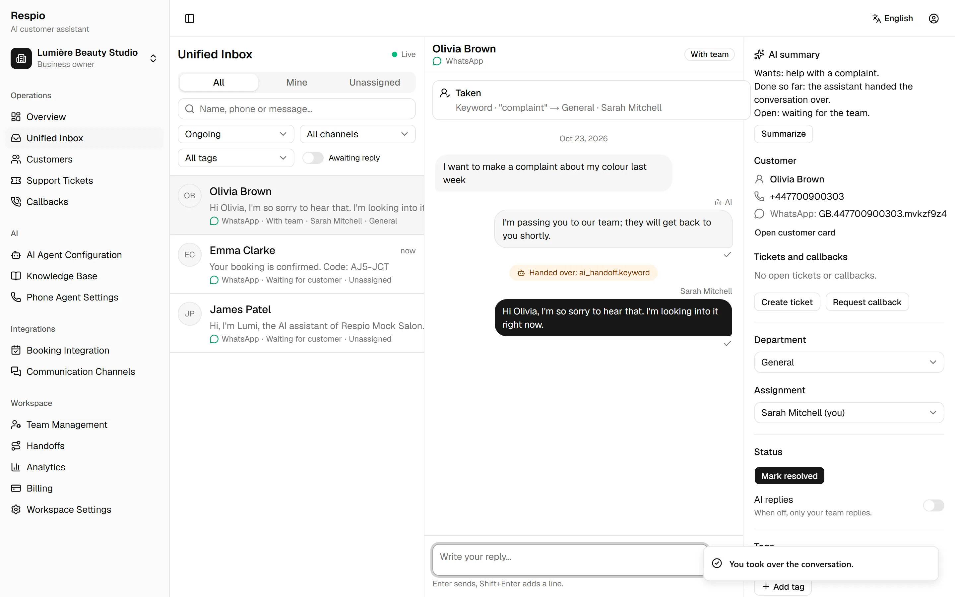Click the Live status indicator
Viewport: 955px width, 597px height.
pyautogui.click(x=403, y=54)
